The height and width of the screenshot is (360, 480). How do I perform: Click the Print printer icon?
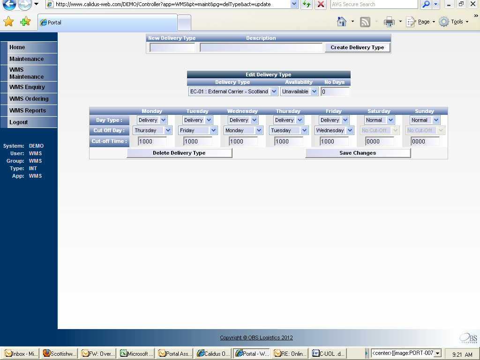(x=389, y=22)
